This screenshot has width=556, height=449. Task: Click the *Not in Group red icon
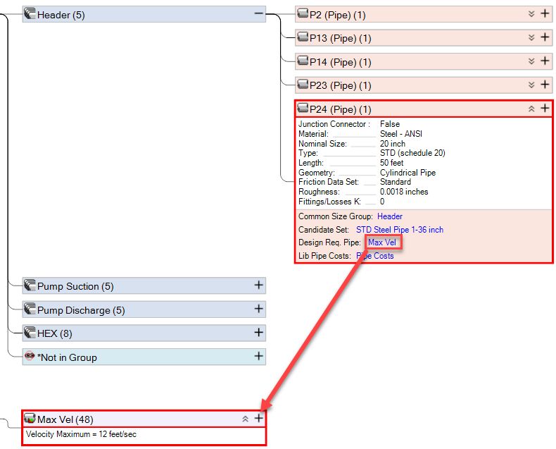30,355
